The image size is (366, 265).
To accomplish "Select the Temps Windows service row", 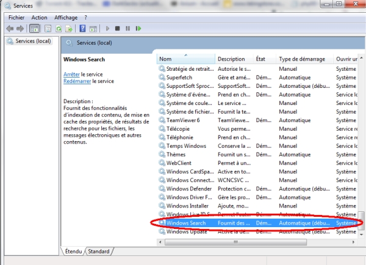I will coord(257,146).
